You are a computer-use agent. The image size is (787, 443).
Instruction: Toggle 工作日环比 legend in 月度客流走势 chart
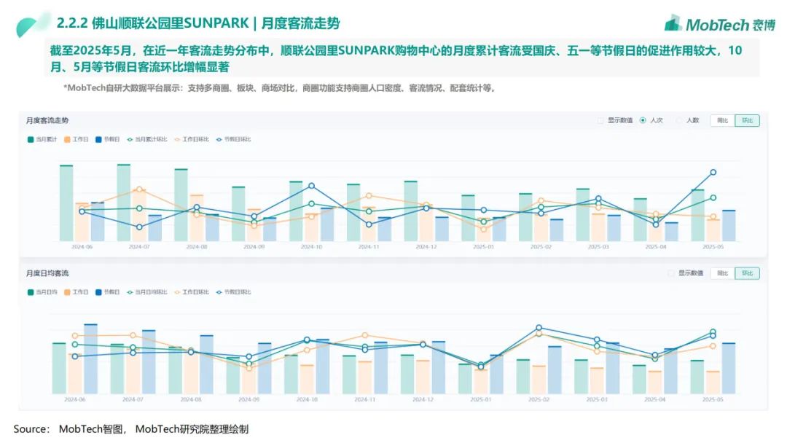pos(192,139)
